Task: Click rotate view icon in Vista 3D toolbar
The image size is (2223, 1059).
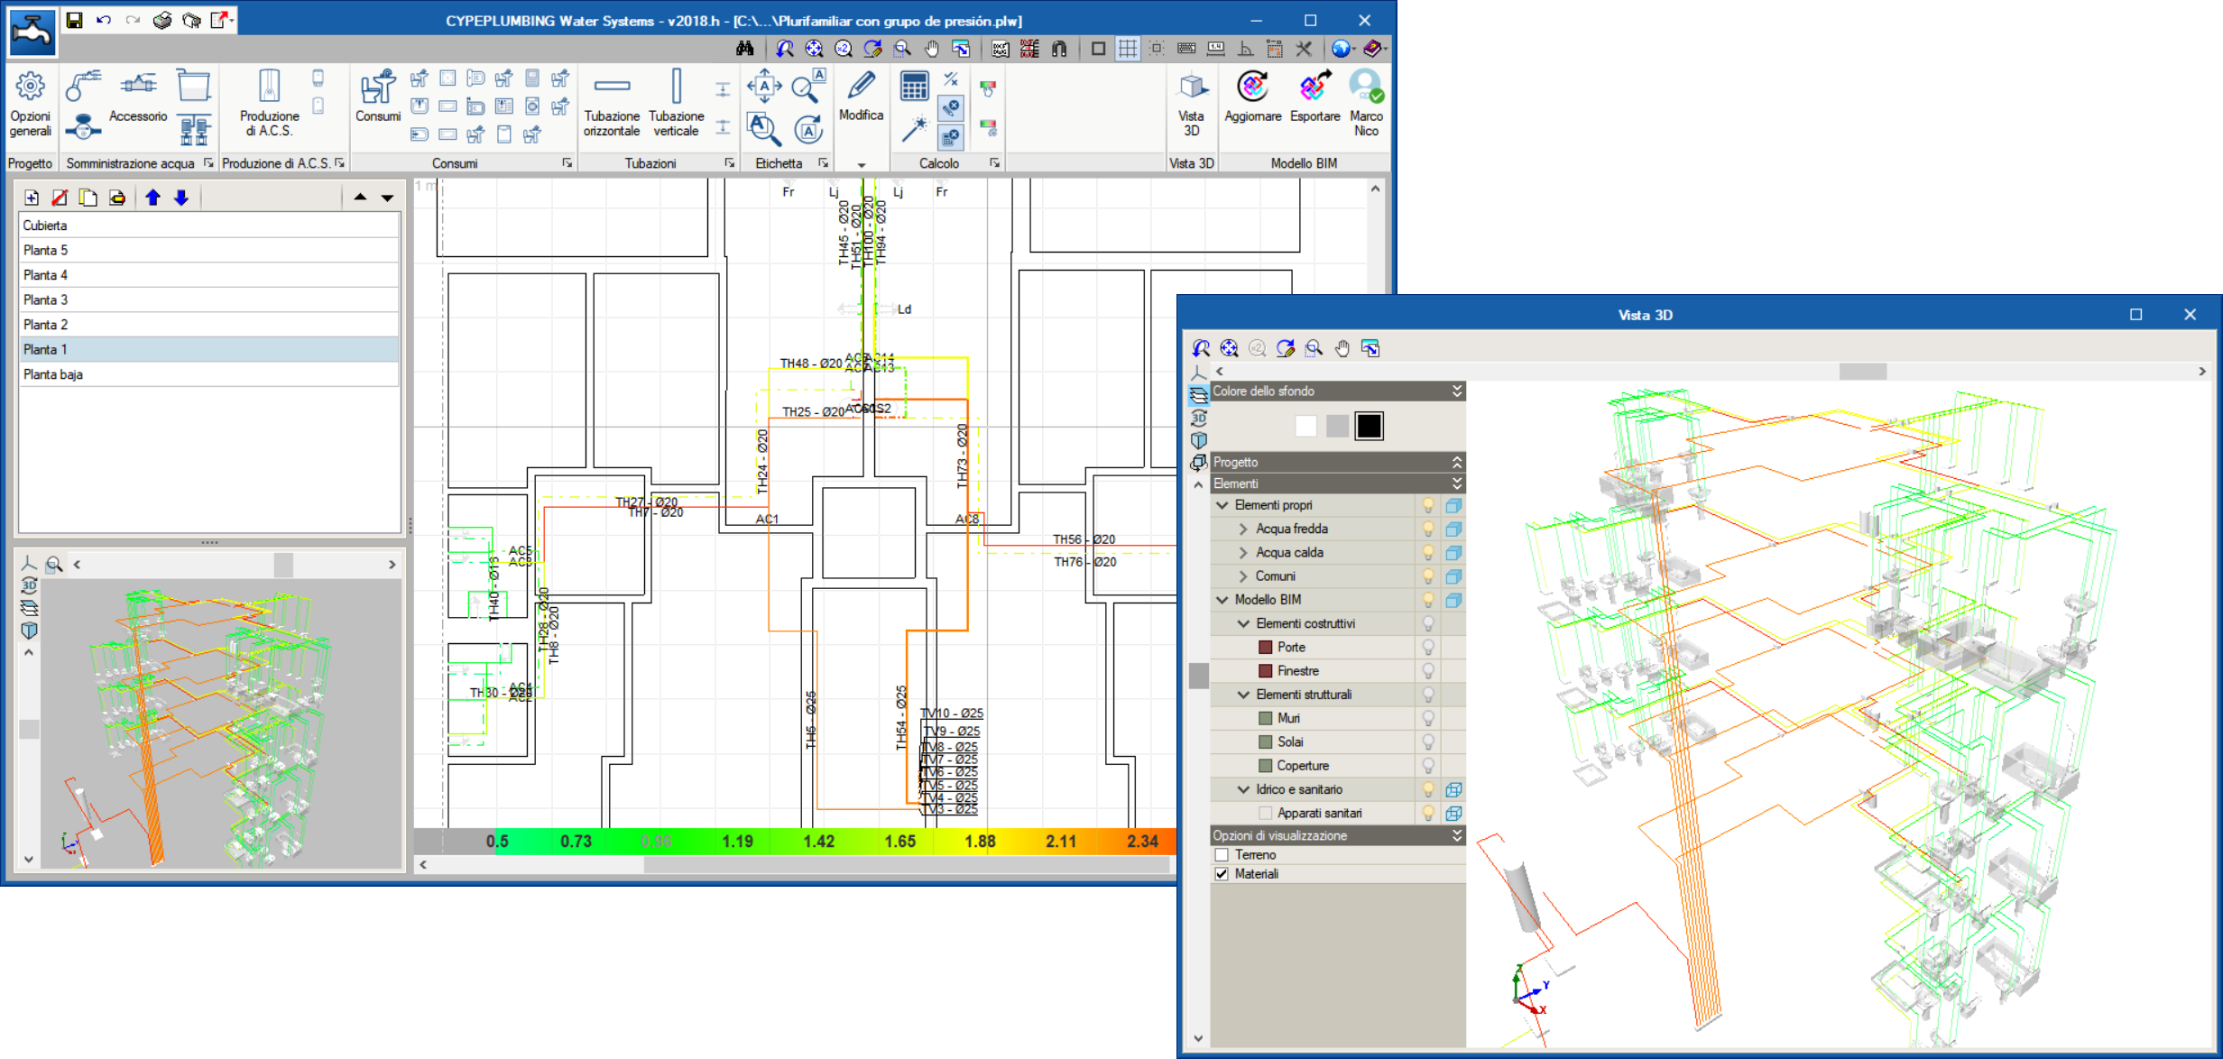Action: click(1286, 348)
